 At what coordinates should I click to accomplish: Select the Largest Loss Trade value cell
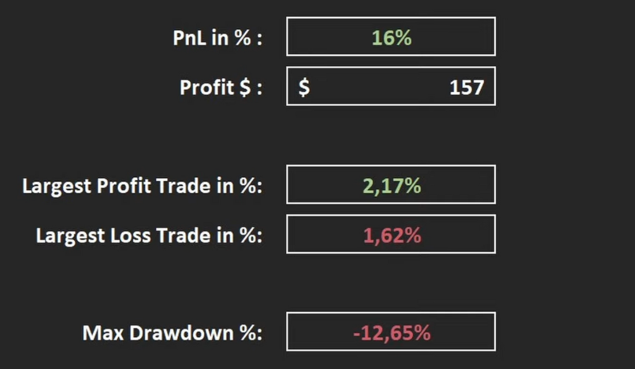coord(391,234)
